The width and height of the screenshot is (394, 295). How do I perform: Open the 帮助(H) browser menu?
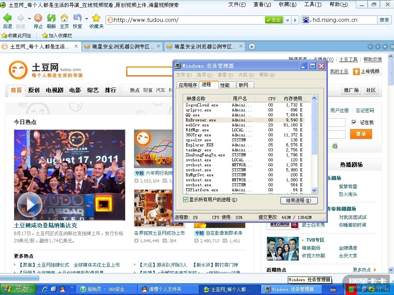[x=339, y=4]
